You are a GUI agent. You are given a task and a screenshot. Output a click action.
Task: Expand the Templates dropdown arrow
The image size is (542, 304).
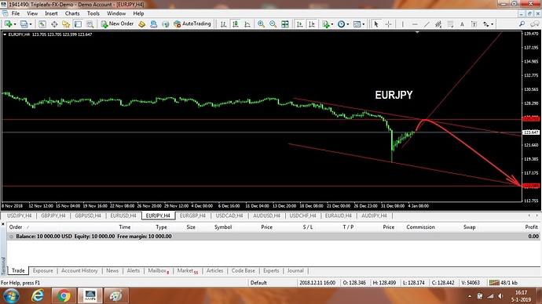click(x=364, y=24)
